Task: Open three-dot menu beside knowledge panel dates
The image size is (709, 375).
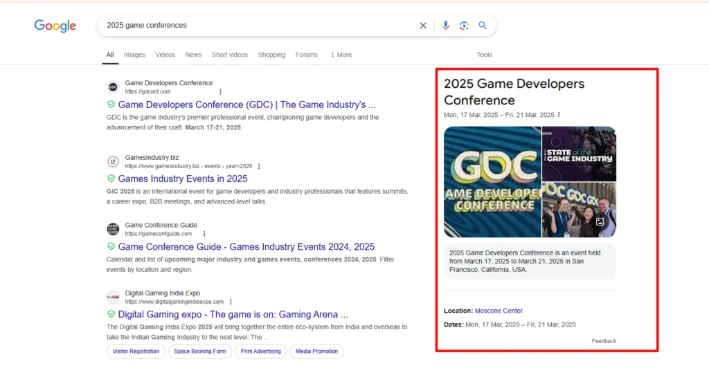Action: [x=559, y=115]
